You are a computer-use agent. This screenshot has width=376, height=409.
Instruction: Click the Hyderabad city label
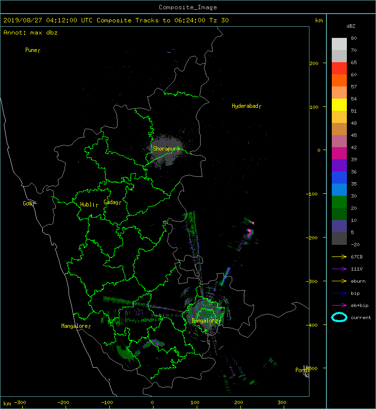245,106
